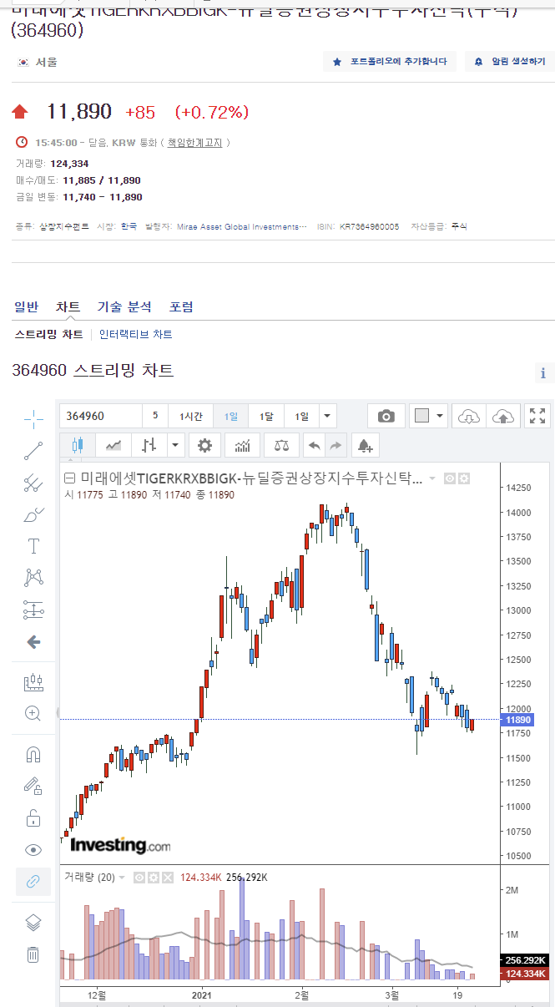The height and width of the screenshot is (1007, 555).
Task: Select the highlighted 1일 interval
Action: [x=231, y=416]
